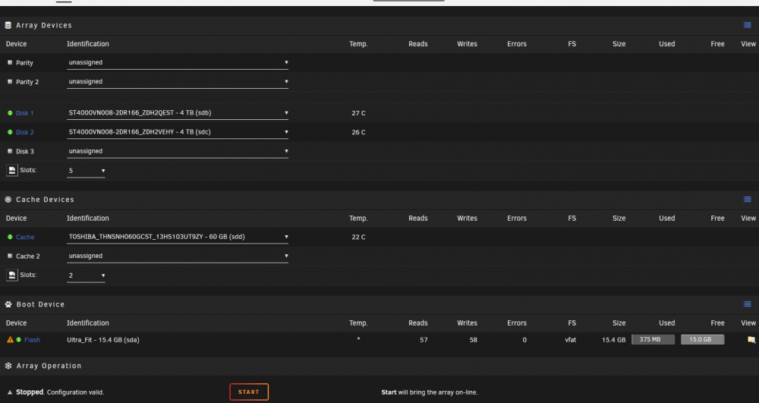Click the Flash Errors value 0
This screenshot has width=759, height=403.
click(524, 340)
